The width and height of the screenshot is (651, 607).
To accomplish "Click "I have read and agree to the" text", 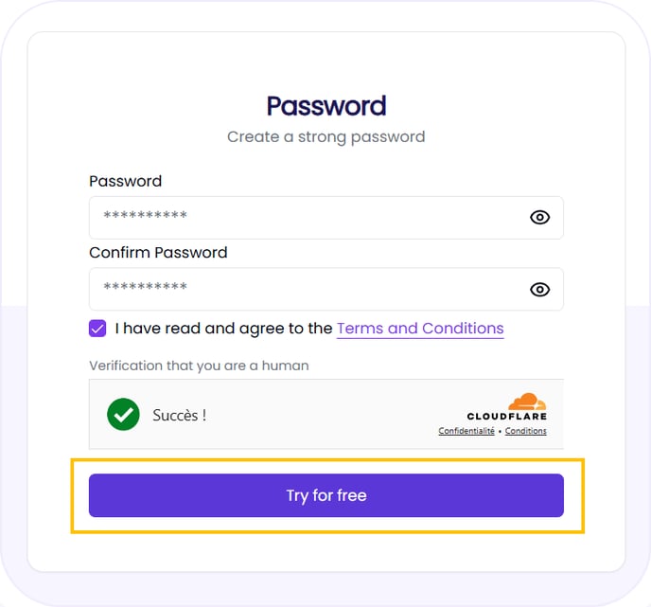I will click(223, 329).
